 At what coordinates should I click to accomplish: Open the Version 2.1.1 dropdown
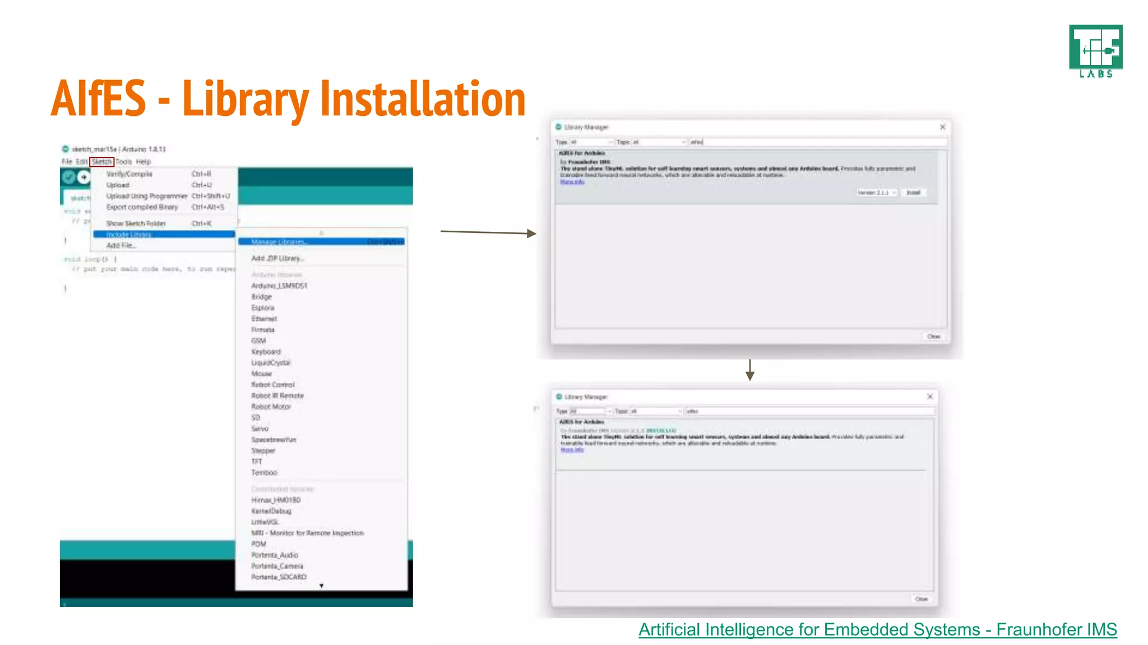pyautogui.click(x=877, y=193)
